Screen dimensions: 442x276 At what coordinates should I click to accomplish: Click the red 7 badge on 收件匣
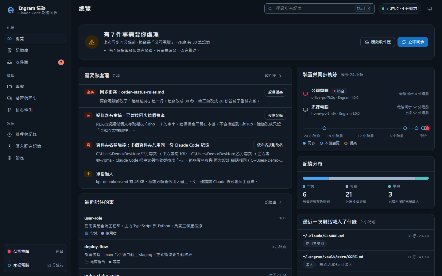[61, 62]
